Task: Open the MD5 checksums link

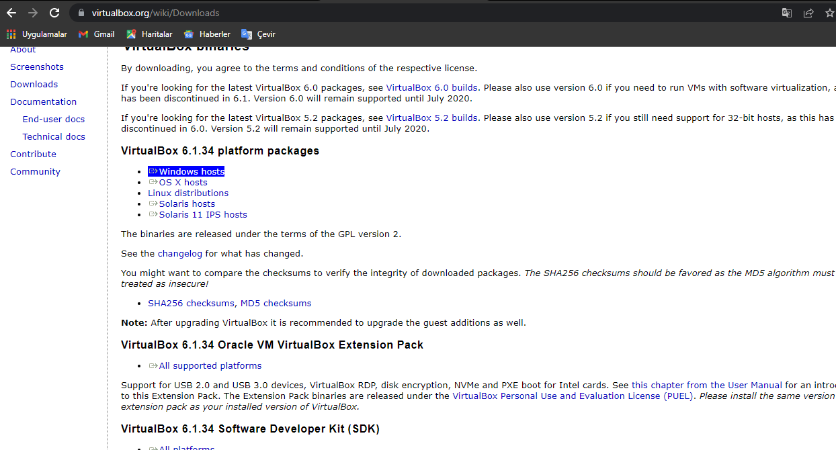Action: click(x=276, y=303)
